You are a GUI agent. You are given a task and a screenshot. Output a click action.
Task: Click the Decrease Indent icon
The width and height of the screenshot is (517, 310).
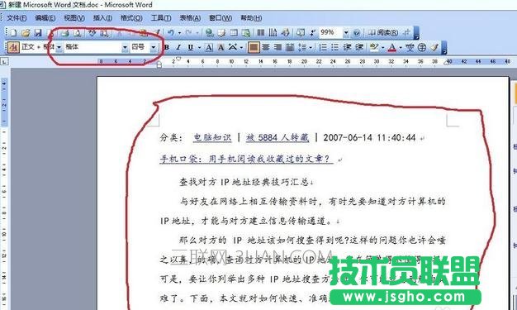[347, 47]
